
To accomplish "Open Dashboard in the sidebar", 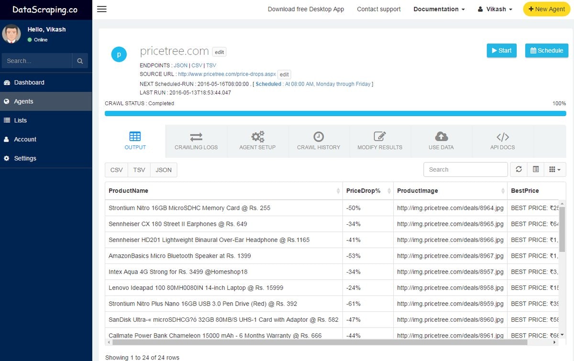I will [x=46, y=82].
